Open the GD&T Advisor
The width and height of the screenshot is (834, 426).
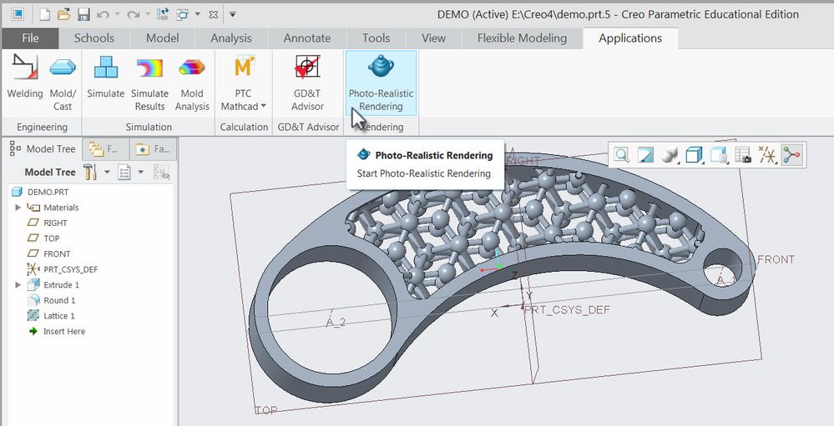[x=307, y=82]
